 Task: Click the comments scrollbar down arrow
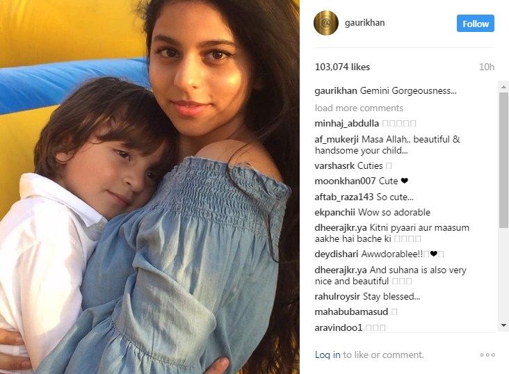pos(503,325)
